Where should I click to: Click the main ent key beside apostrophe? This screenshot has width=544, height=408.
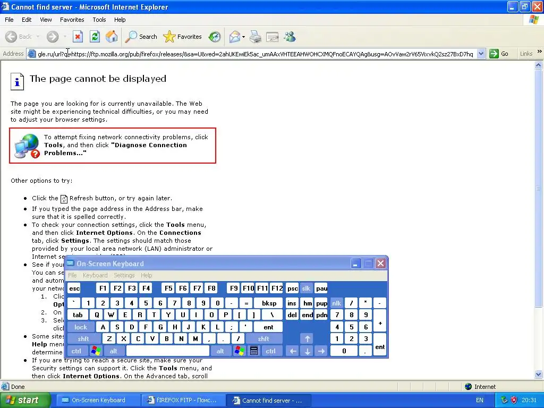(268, 327)
